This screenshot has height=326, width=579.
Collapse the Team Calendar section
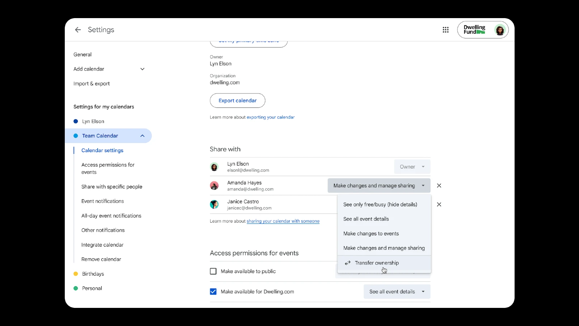point(142,136)
